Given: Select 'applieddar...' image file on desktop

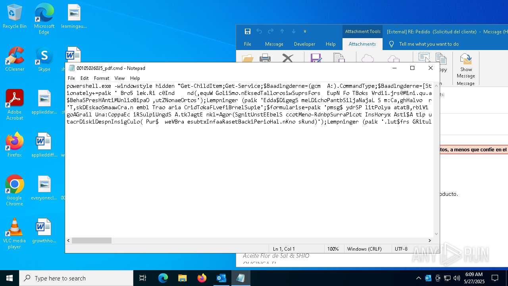Looking at the screenshot, I should (44, 102).
